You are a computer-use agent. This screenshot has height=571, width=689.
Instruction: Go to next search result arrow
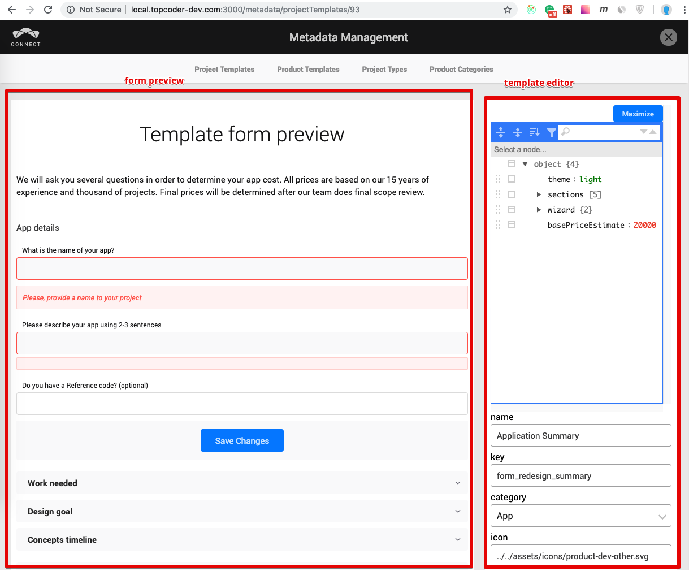click(x=643, y=132)
